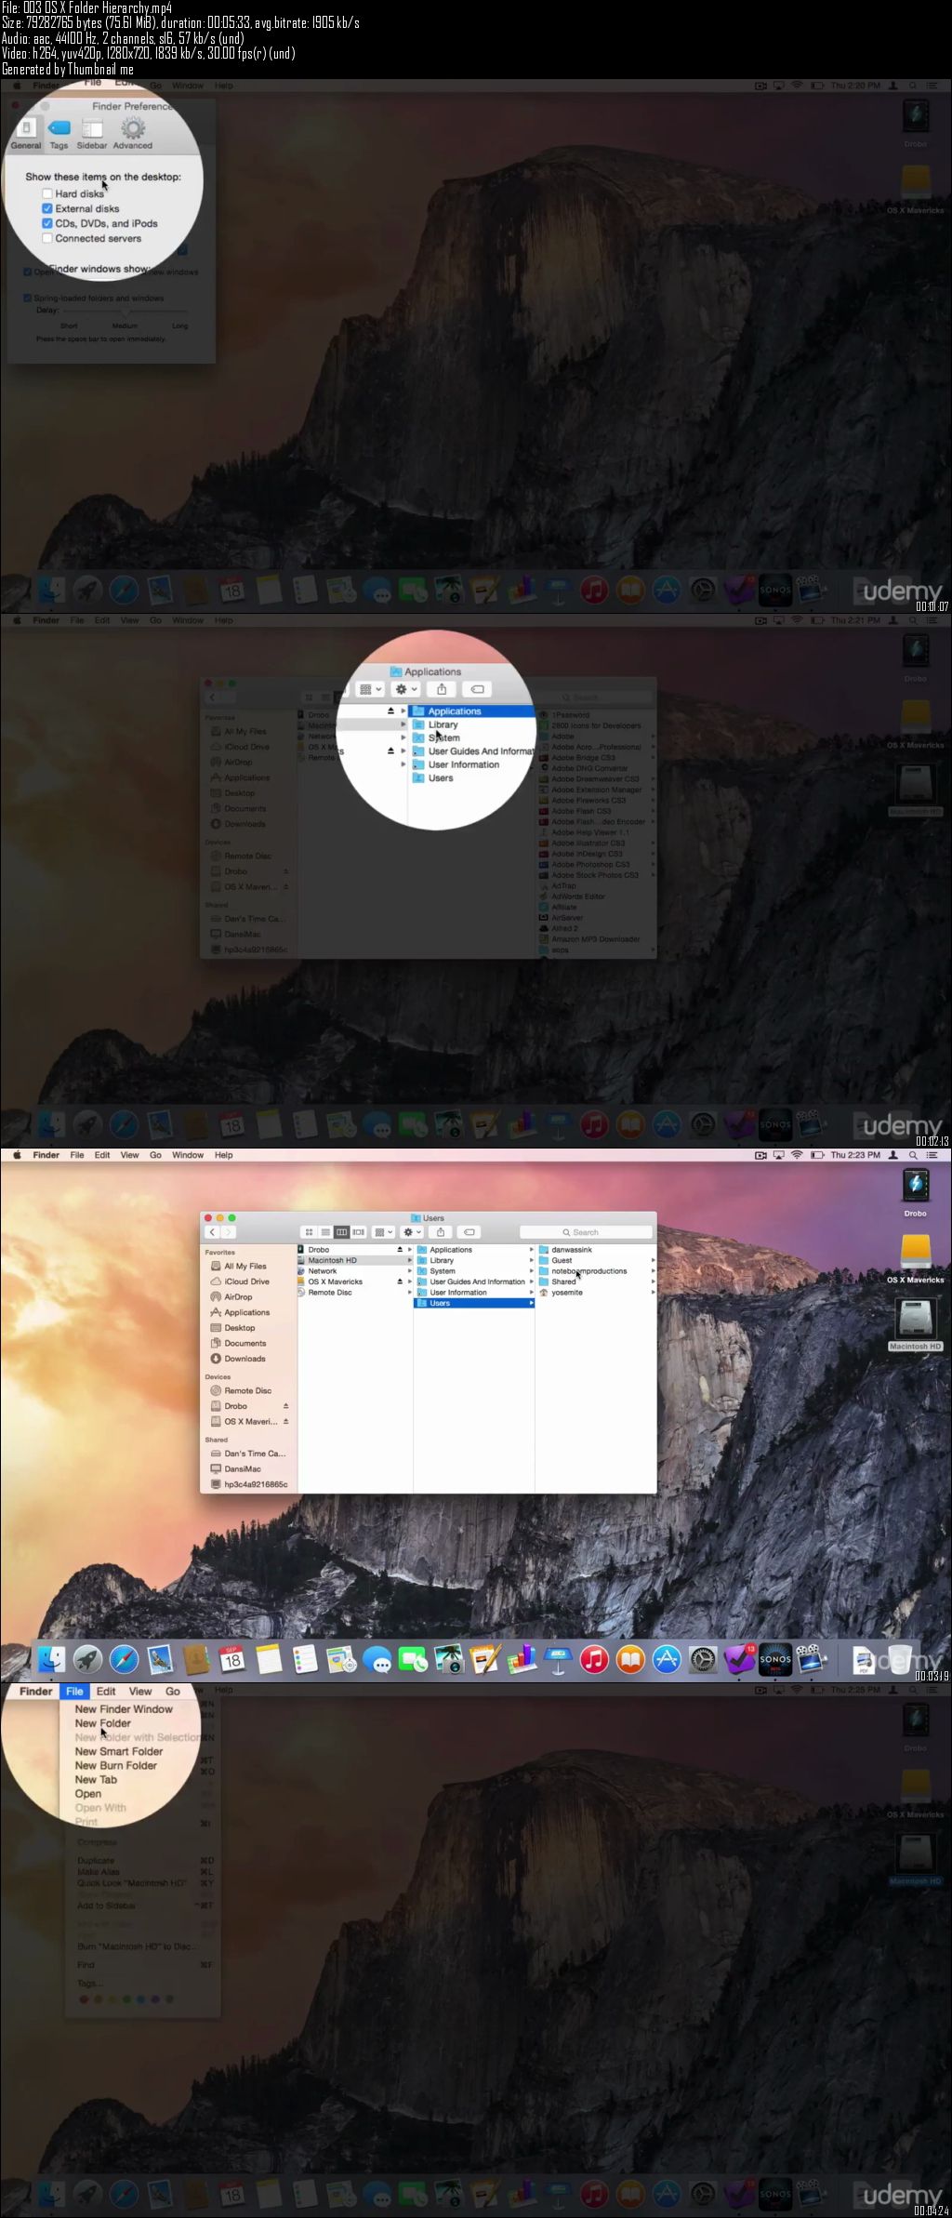Viewport: 952px width, 2218px height.
Task: Enable the Connected servers checkbox
Action: pyautogui.click(x=46, y=238)
